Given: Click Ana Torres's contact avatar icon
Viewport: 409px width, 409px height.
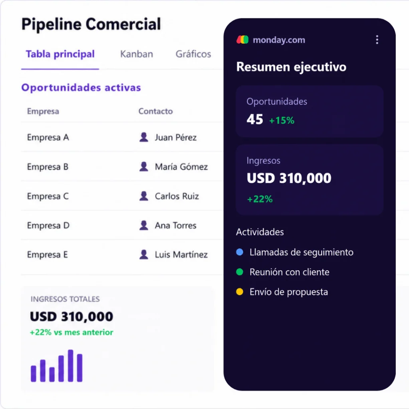Looking at the screenshot, I should [144, 225].
